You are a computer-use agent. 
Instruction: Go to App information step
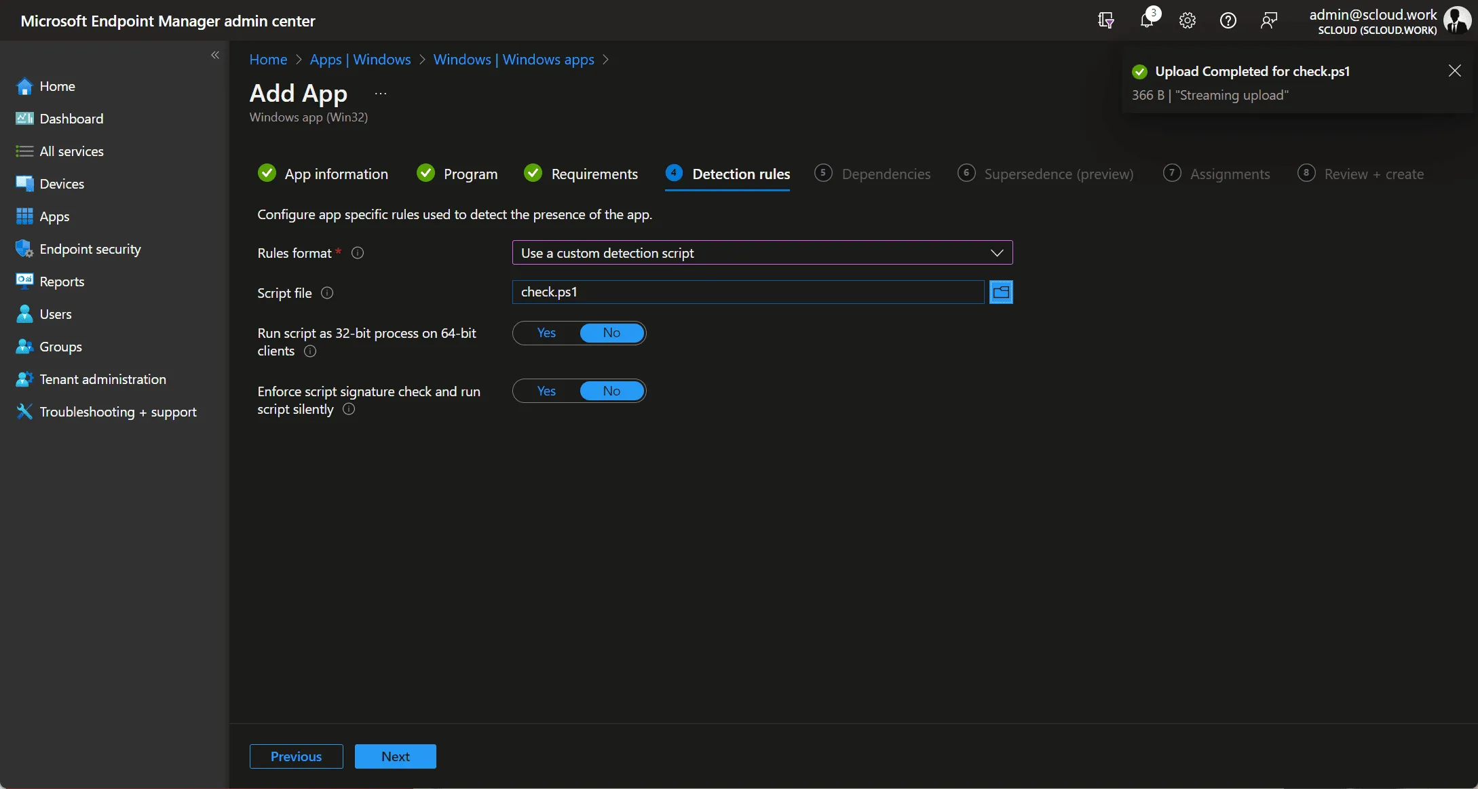(323, 174)
